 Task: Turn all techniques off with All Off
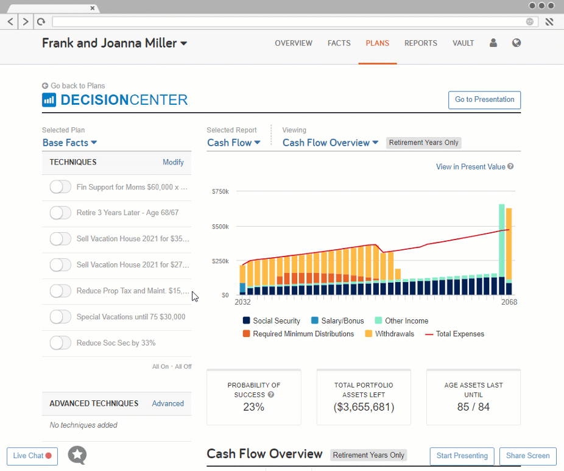pos(183,366)
